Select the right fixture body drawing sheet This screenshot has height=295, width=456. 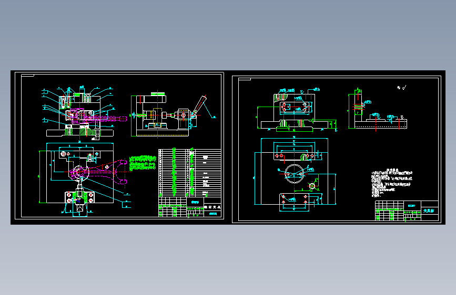337,149
